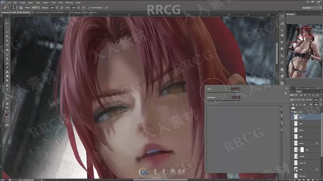Open the Image menu
Image resolution: width=323 pixels, height=181 pixels.
(22, 2)
